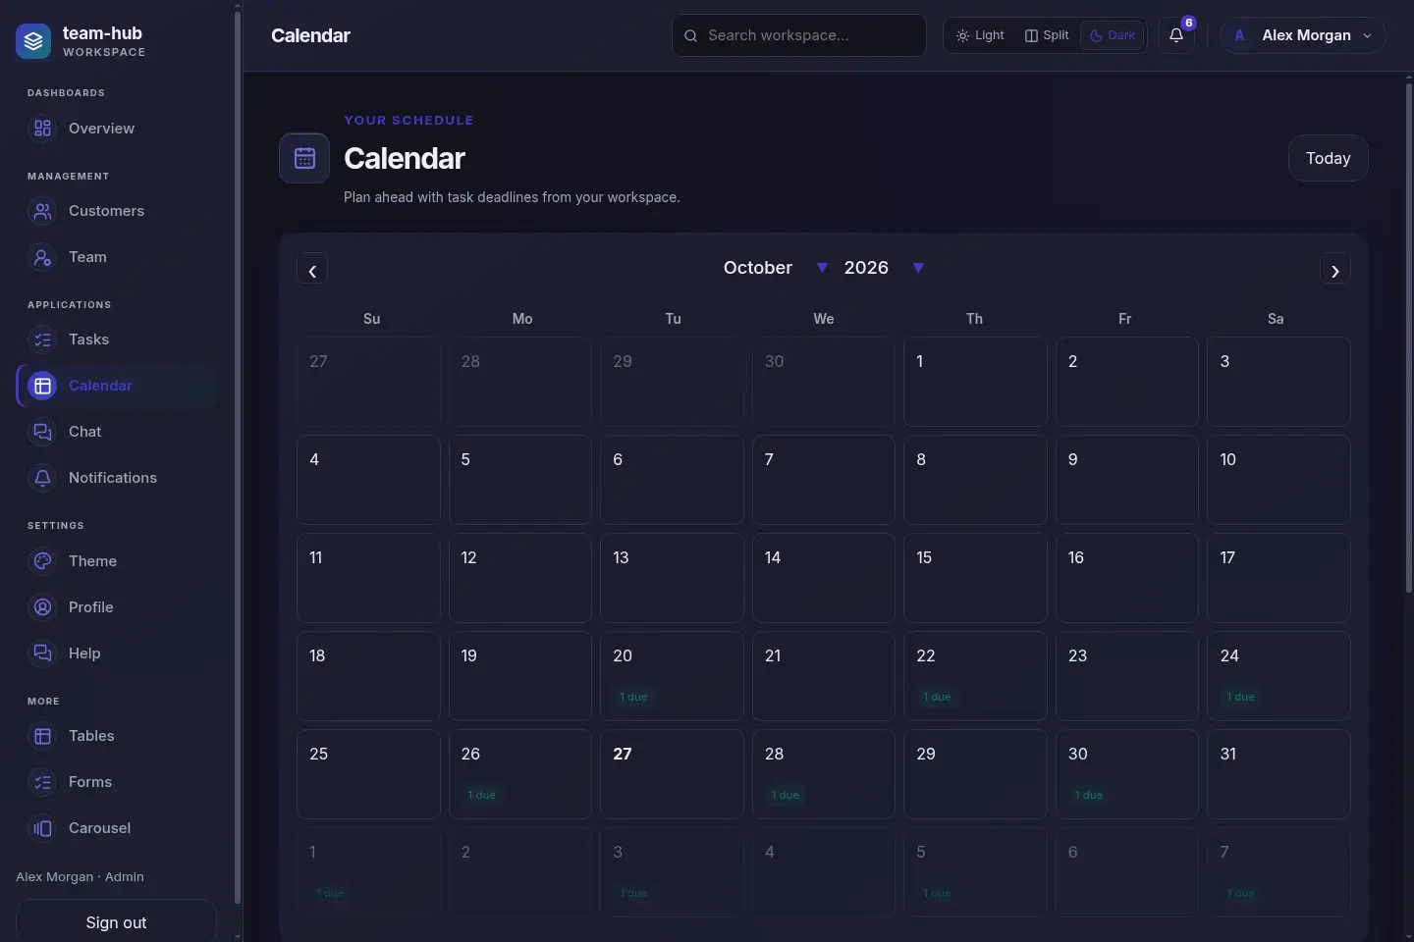Click Alex Morgan · Admin footer text
Image resolution: width=1414 pixels, height=942 pixels.
(80, 877)
